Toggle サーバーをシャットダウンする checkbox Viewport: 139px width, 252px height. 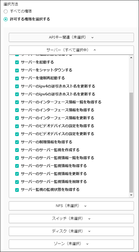17,70
